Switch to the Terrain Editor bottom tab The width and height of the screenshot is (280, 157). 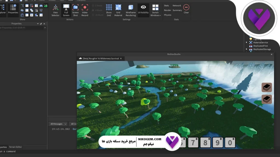[x=15, y=147]
